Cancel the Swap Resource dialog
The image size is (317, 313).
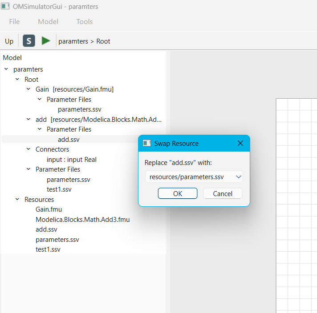coord(223,193)
